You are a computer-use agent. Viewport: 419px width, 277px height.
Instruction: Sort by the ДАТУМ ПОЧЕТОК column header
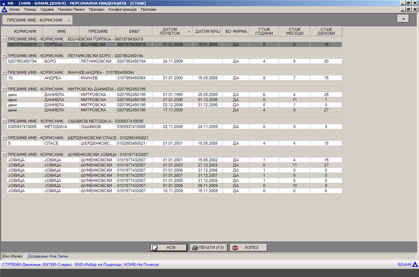pyautogui.click(x=172, y=31)
